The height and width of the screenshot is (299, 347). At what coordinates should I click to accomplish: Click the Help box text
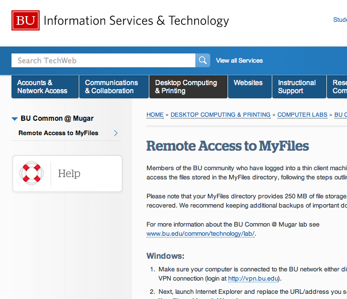[x=69, y=173]
